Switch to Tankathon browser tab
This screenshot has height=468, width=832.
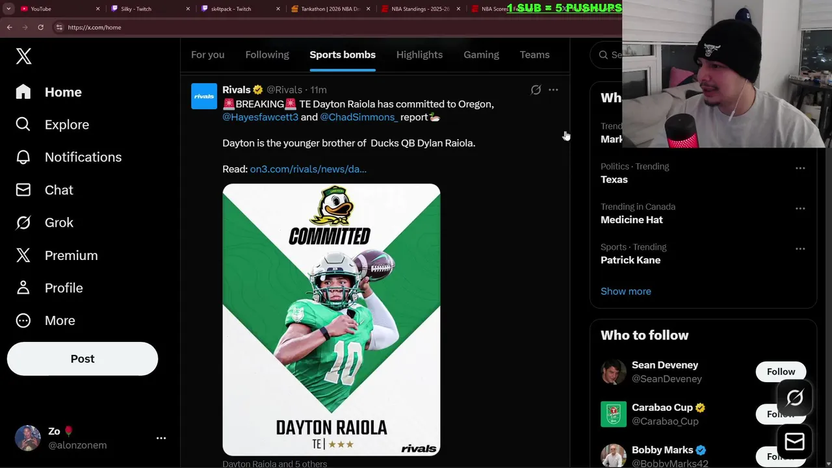pos(330,9)
